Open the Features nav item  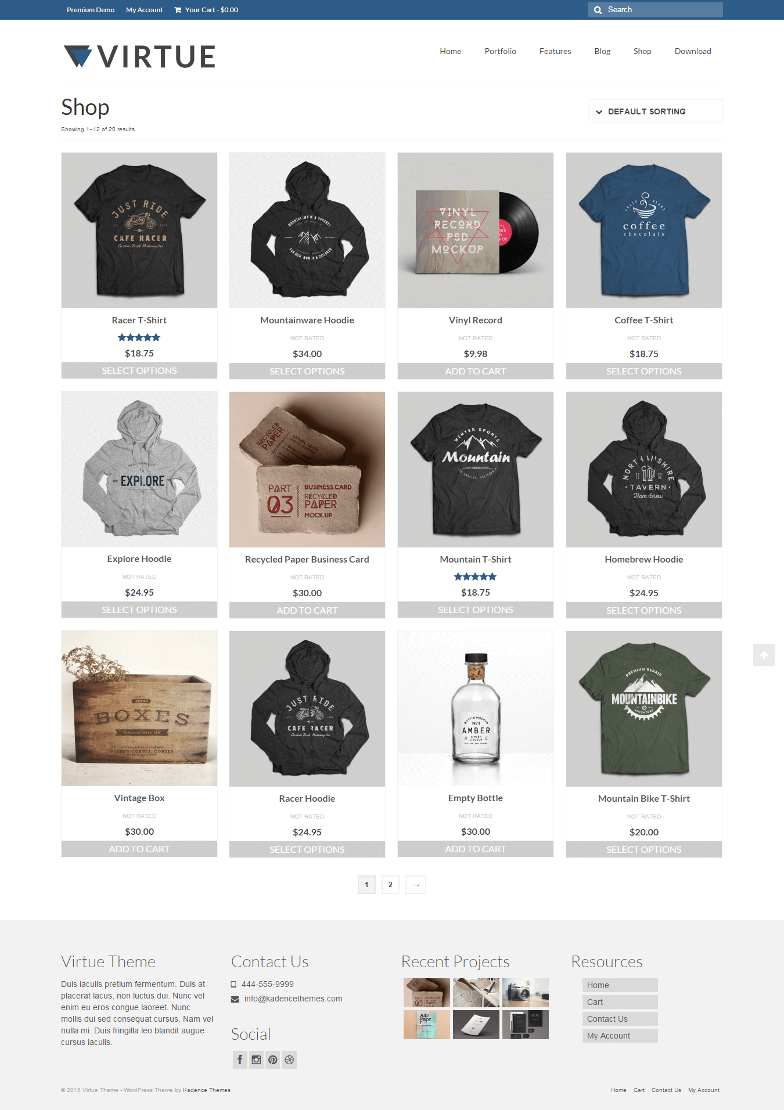point(555,51)
